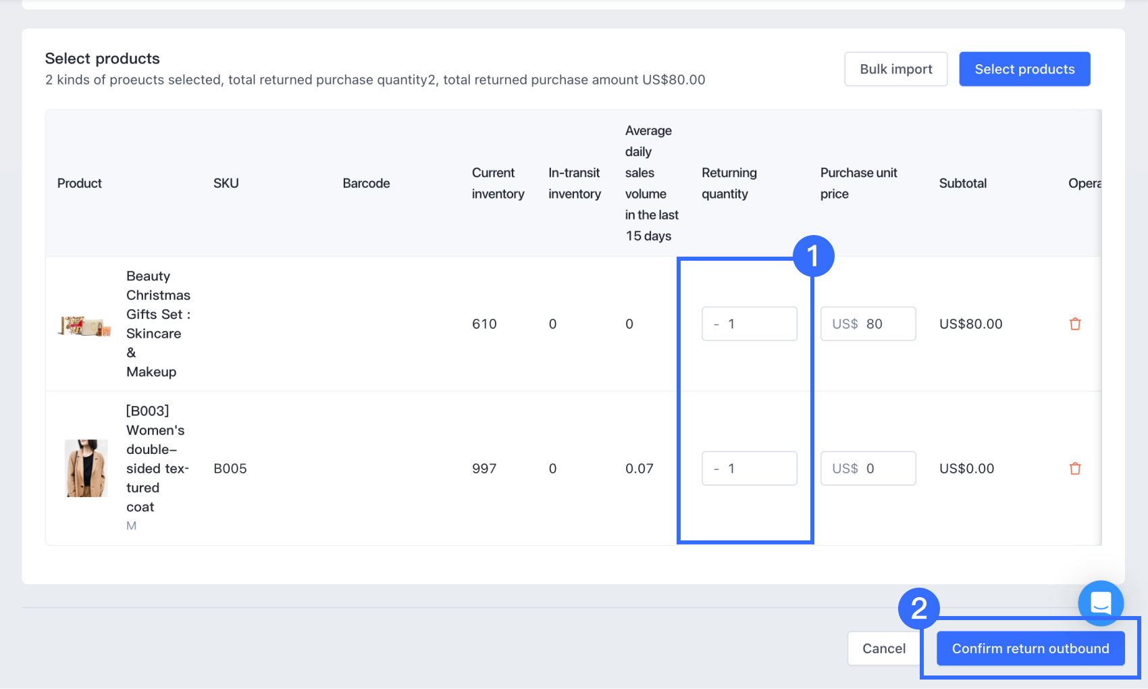Delete the Women's double-sided coat row
The width and height of the screenshot is (1148, 689).
pos(1075,469)
